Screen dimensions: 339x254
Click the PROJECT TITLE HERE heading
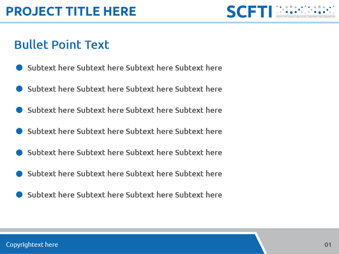point(71,11)
